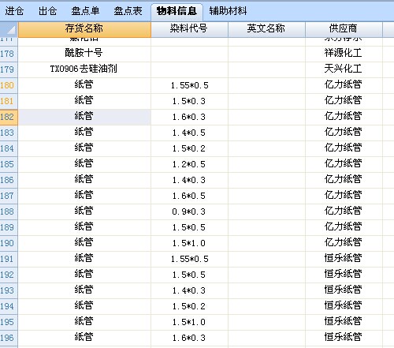Select row header 194
394x348 pixels.
[9, 306]
